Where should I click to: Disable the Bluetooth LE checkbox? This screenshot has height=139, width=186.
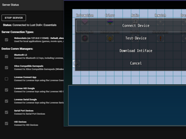click(x=6, y=57)
